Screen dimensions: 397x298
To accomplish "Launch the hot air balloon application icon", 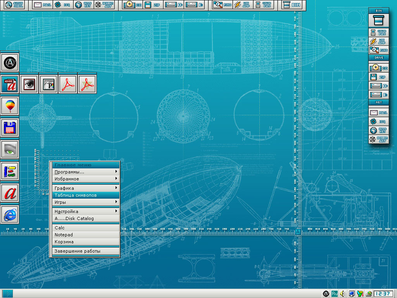I will pyautogui.click(x=10, y=105).
